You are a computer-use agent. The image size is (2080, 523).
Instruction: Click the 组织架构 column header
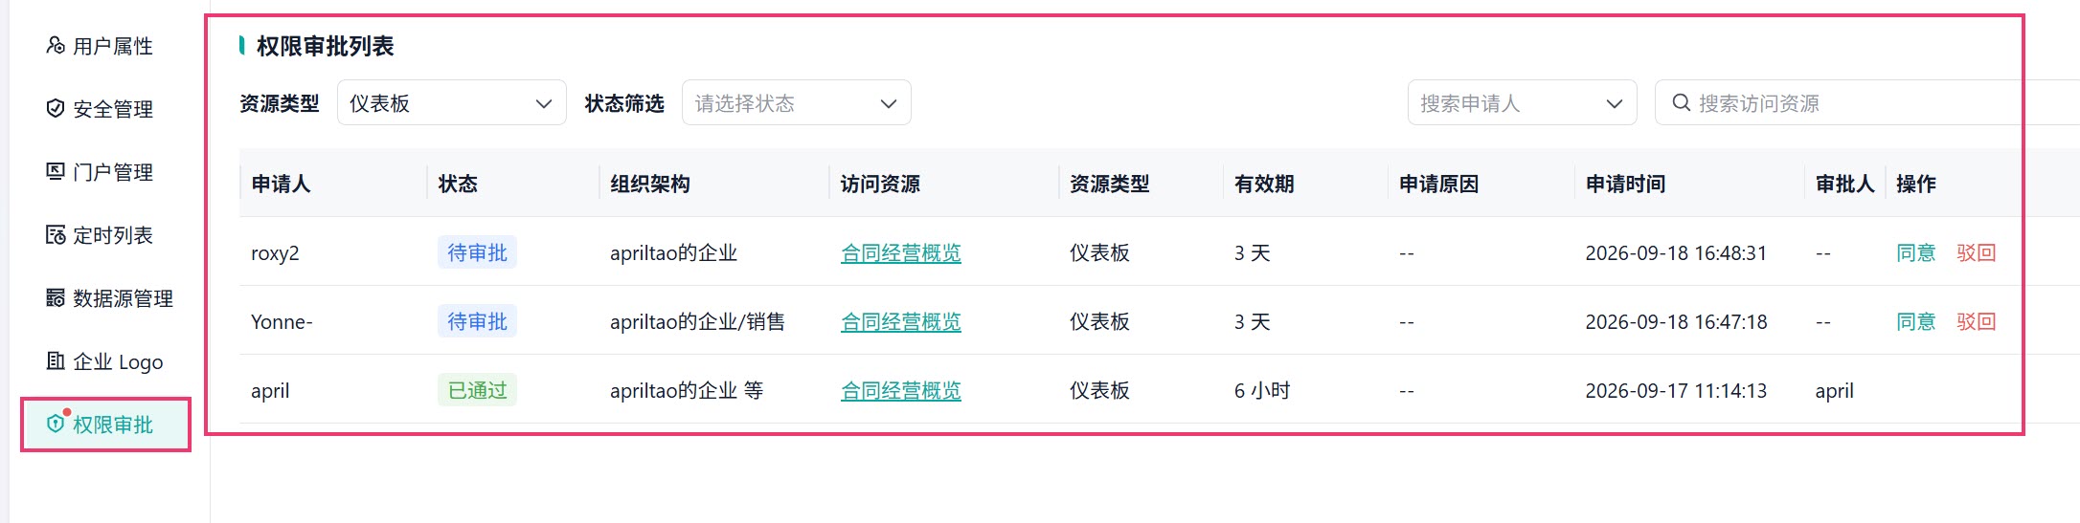(x=650, y=184)
